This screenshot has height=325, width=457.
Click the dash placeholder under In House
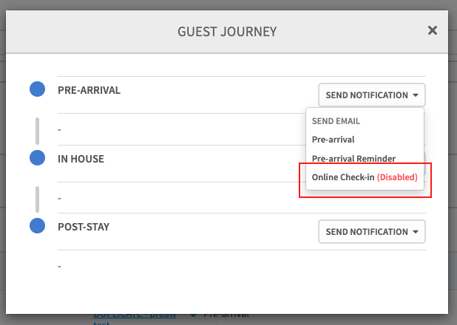pyautogui.click(x=60, y=198)
